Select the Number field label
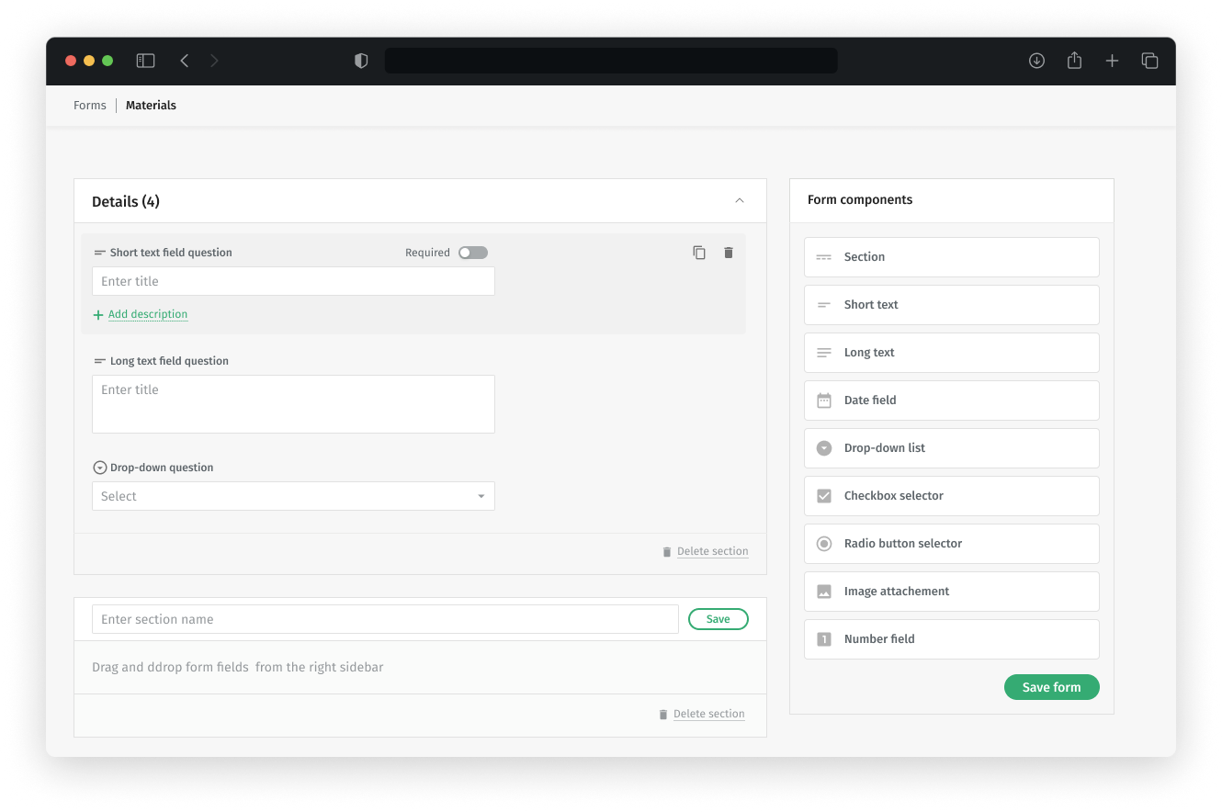This screenshot has height=812, width=1222. pos(879,639)
